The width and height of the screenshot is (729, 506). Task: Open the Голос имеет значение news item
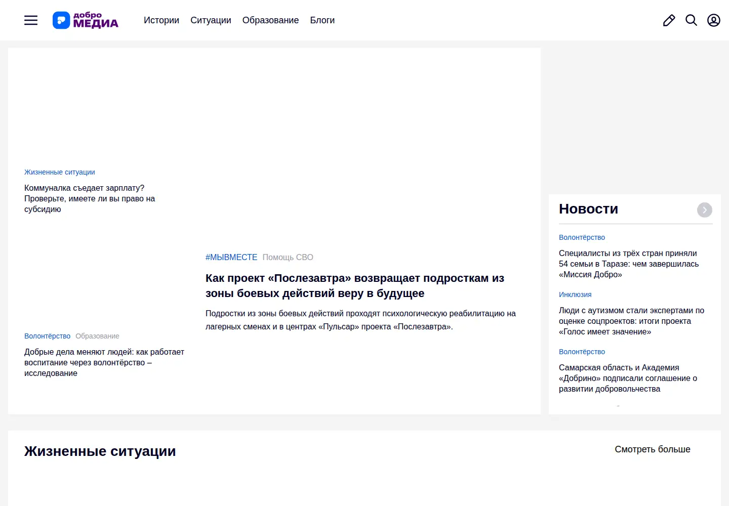point(631,321)
